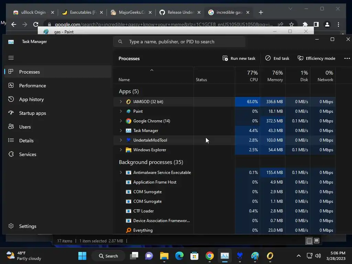Viewport: 352px width, 264px height.
Task: Click the Startup apps gauge icon
Action: click(x=11, y=113)
